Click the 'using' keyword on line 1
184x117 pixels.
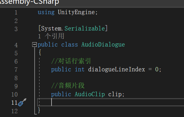[x=46, y=12]
